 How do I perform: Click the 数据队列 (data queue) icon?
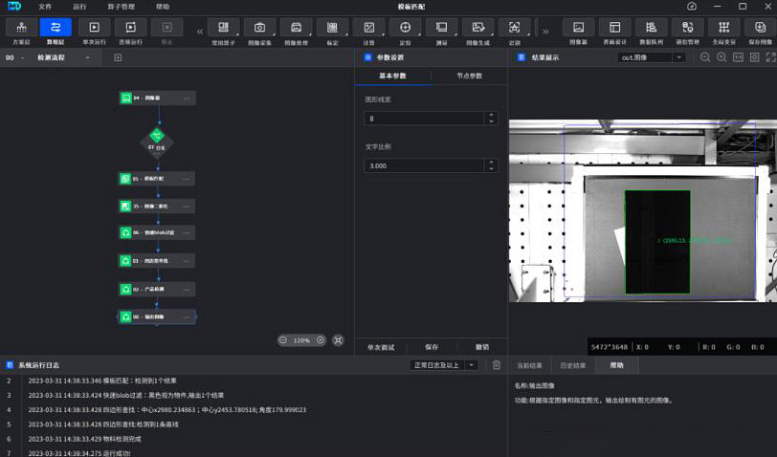(651, 29)
